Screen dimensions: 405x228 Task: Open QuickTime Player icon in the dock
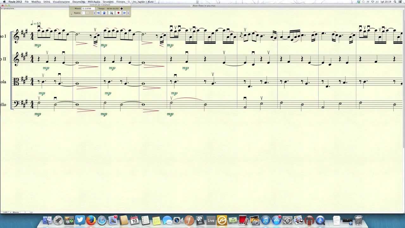tap(320, 220)
